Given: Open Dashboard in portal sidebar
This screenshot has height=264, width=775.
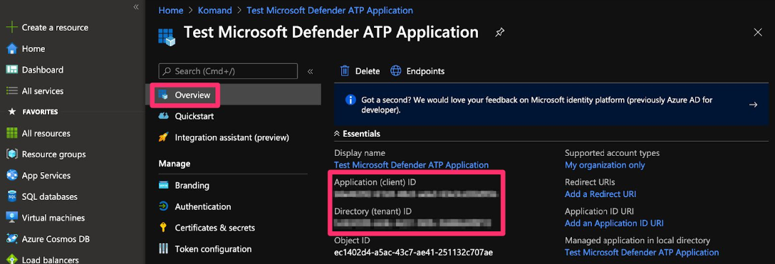Looking at the screenshot, I should pyautogui.click(x=43, y=70).
